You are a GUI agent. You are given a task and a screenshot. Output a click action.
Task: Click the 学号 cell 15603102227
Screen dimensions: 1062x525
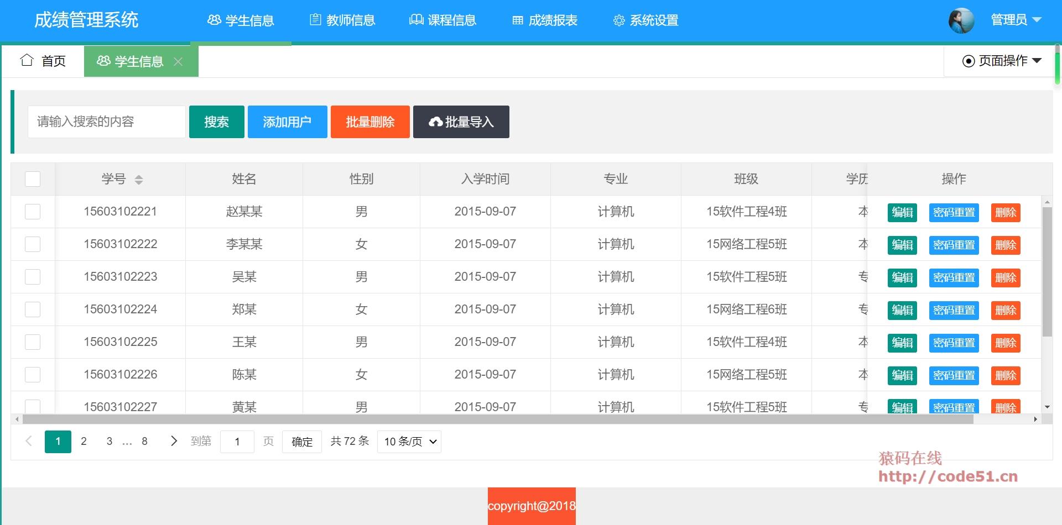pos(121,407)
